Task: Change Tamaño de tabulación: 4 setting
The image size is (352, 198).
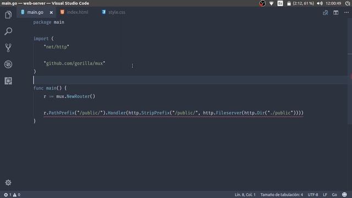Action: pyautogui.click(x=282, y=195)
